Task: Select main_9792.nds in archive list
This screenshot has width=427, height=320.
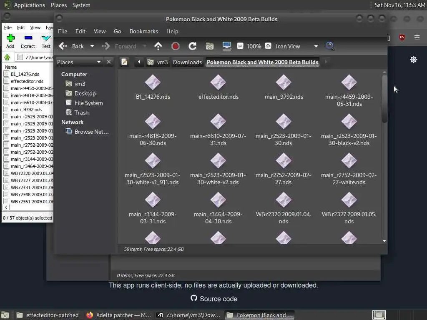Action: coord(26,110)
